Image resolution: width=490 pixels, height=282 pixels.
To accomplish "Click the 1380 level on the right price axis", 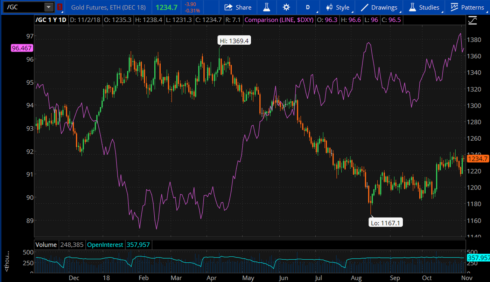I will pos(475,40).
